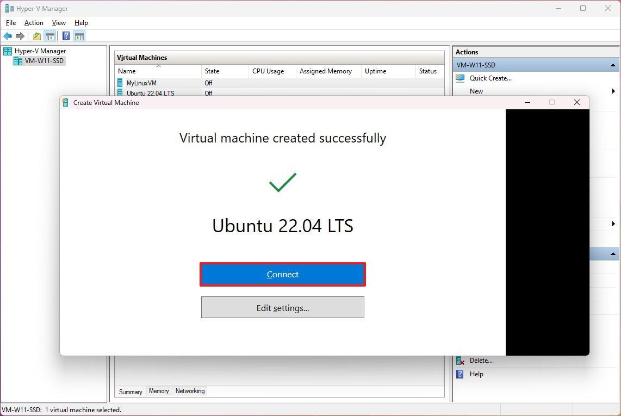Select the Ubuntu 22.04 LTS virtual machine
This screenshot has height=416, width=621.
click(151, 93)
